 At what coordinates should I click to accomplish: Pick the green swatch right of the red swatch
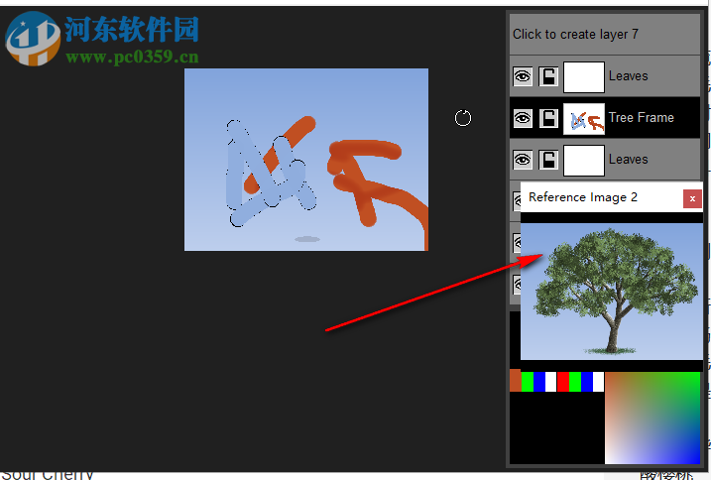[x=575, y=382]
